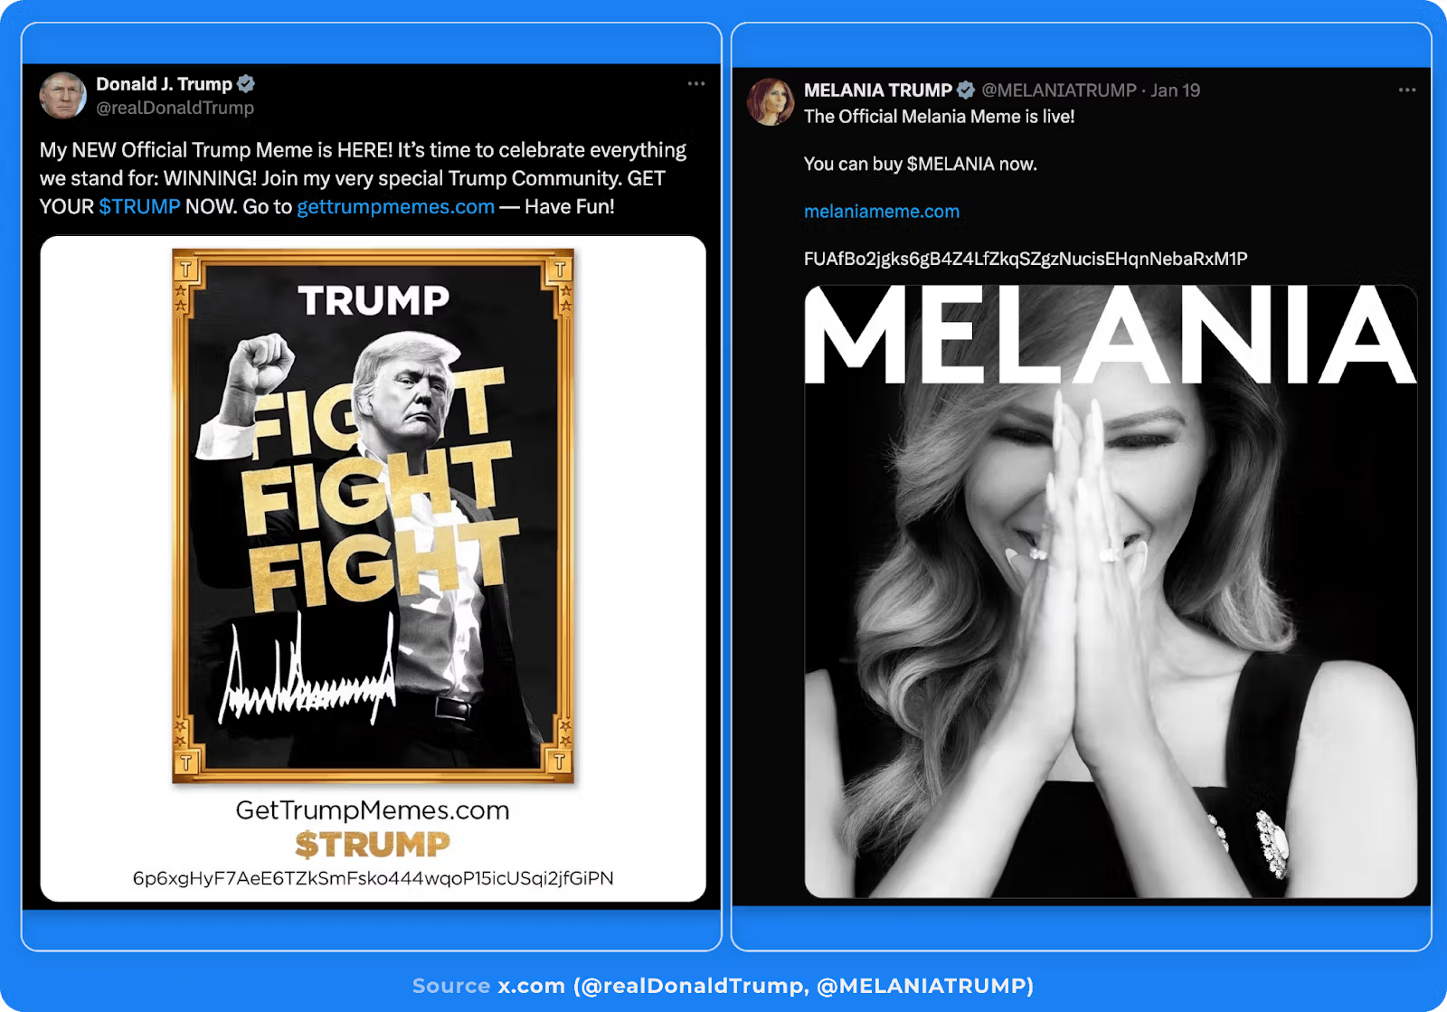Image resolution: width=1447 pixels, height=1012 pixels.
Task: Click the x.com source caption
Action: [x=723, y=986]
